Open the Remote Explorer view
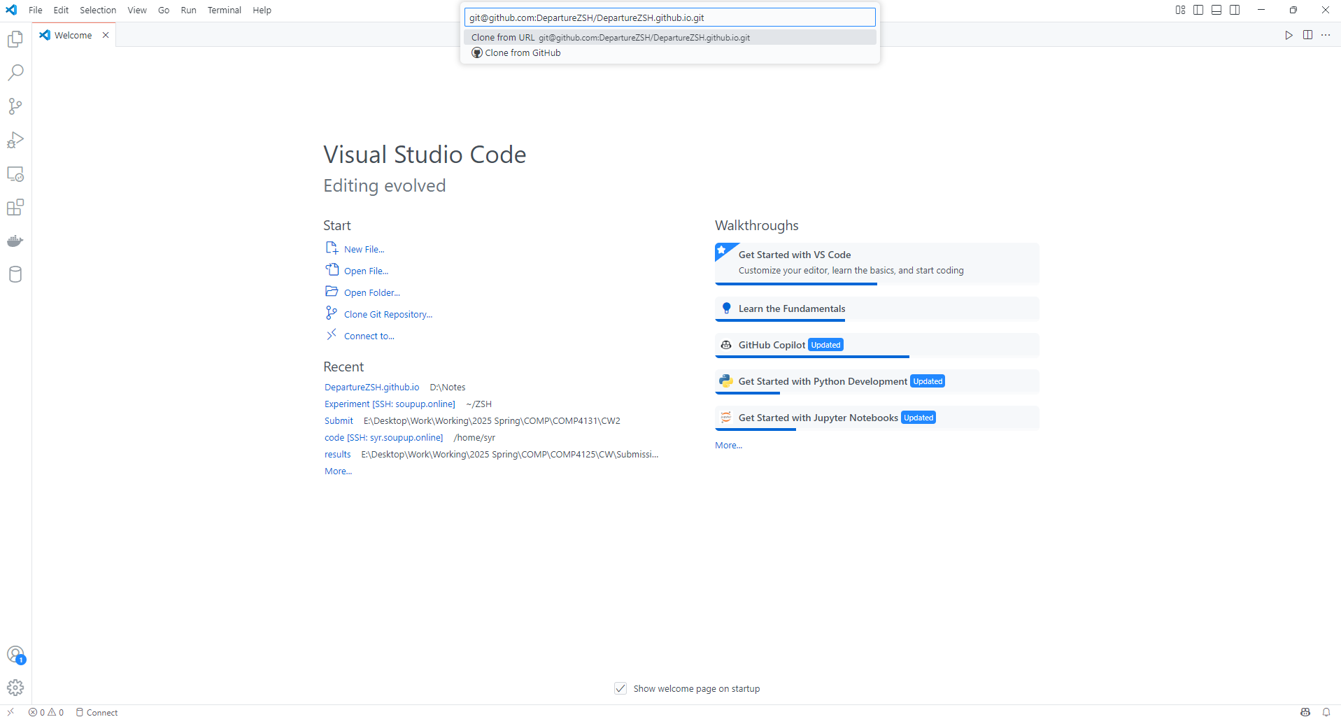This screenshot has width=1341, height=717. tap(15, 173)
